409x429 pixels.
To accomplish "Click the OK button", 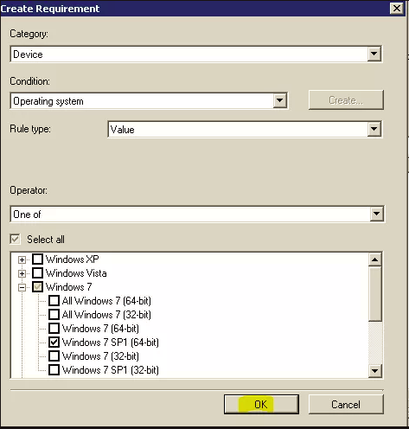I will coord(261,404).
